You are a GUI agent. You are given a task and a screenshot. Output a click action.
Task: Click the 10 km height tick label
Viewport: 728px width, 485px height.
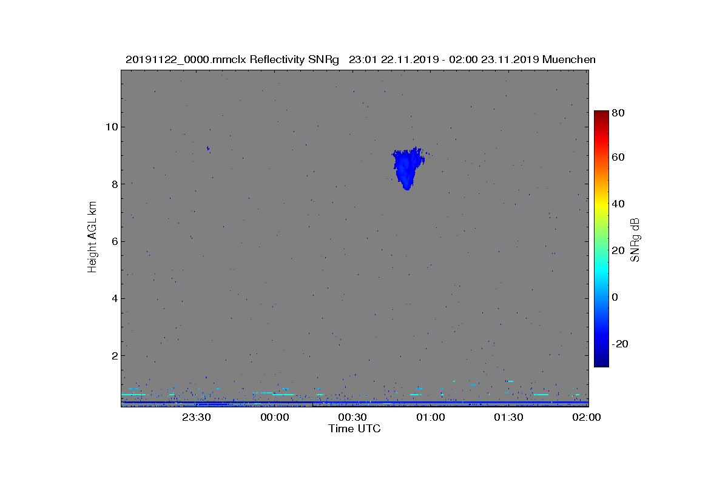[111, 127]
